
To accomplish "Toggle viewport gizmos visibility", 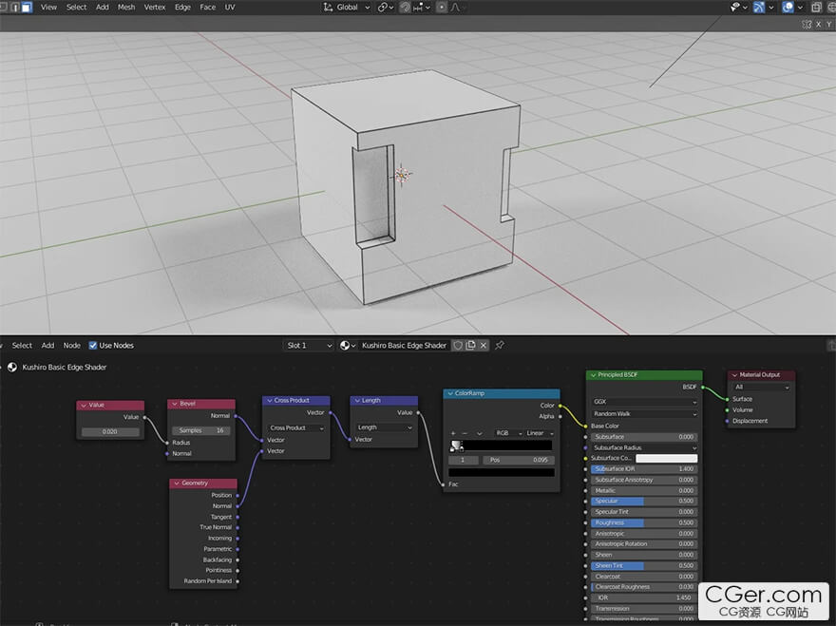I will coord(759,7).
